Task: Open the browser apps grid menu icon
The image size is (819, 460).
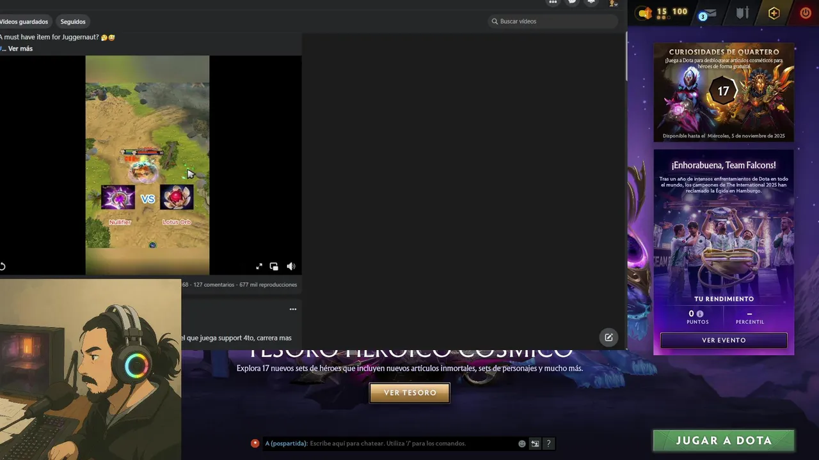Action: pyautogui.click(x=553, y=3)
